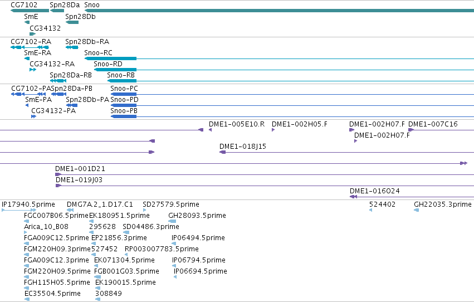Select EST FGA009C12.5prime
Viewport: 474px width, 302px height.
[27, 243]
